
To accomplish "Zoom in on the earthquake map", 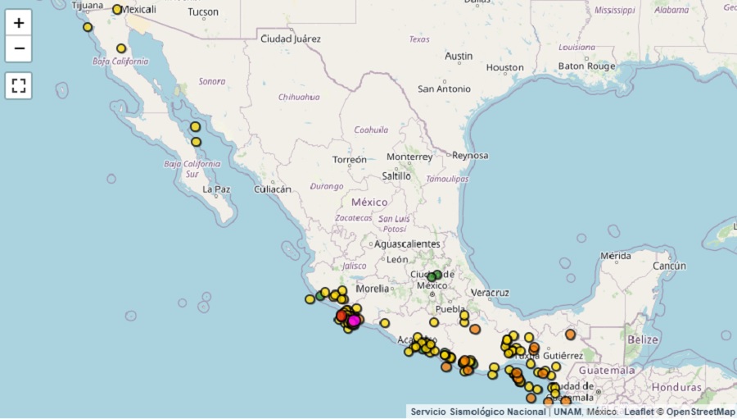I will pyautogui.click(x=19, y=23).
